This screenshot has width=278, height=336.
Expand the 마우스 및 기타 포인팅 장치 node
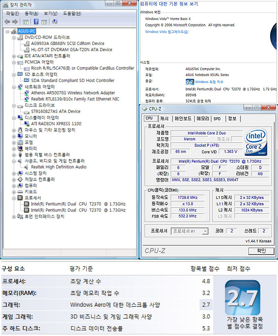click(14, 130)
